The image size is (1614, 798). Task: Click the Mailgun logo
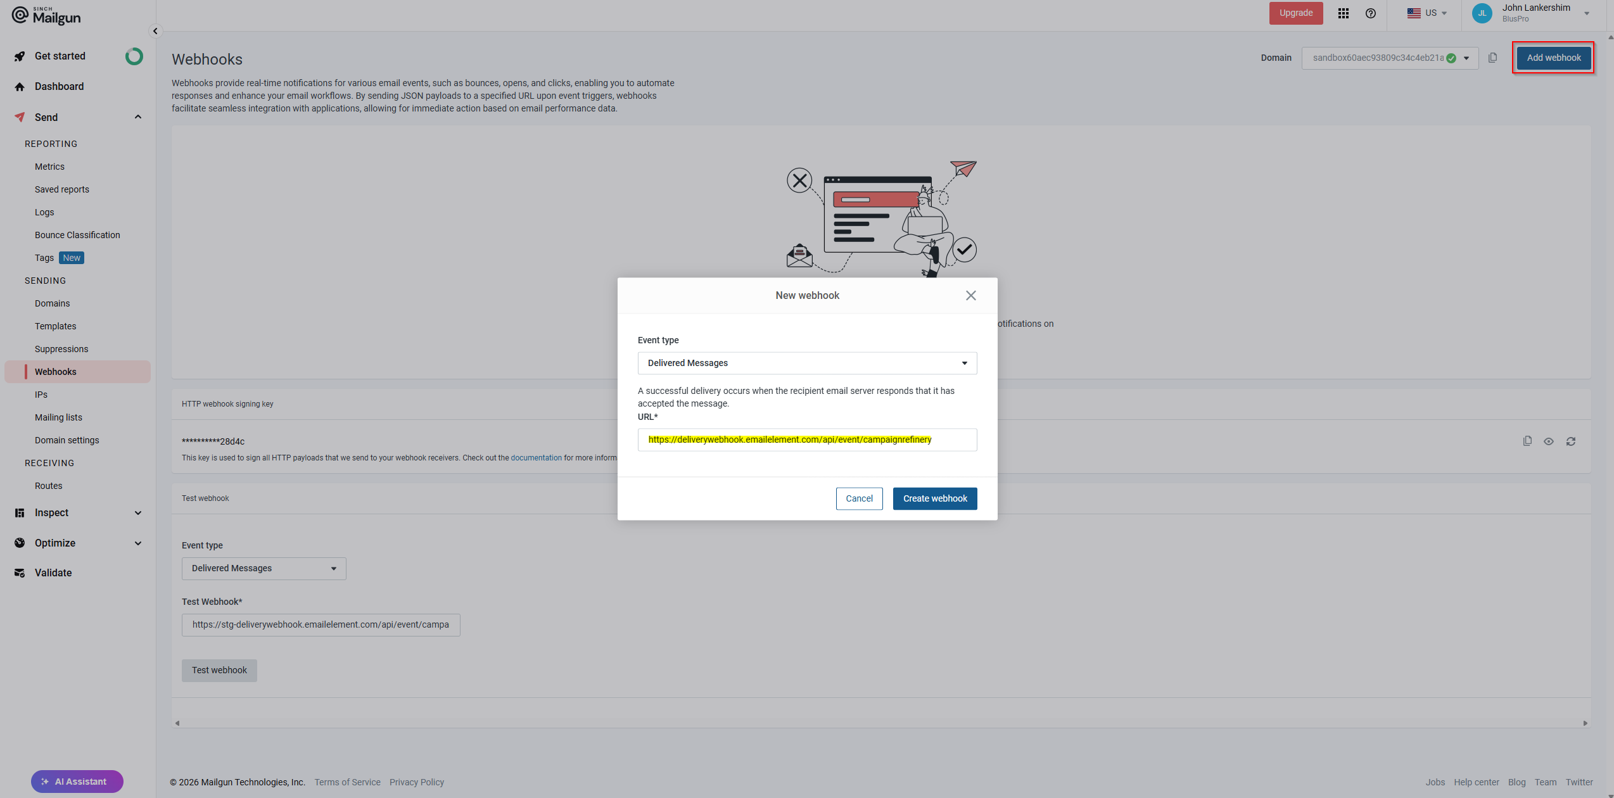tap(46, 15)
